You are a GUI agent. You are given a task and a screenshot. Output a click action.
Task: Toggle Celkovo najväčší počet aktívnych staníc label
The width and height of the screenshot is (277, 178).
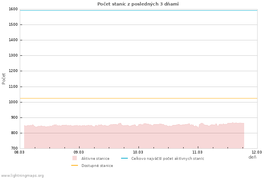[x=168, y=159]
